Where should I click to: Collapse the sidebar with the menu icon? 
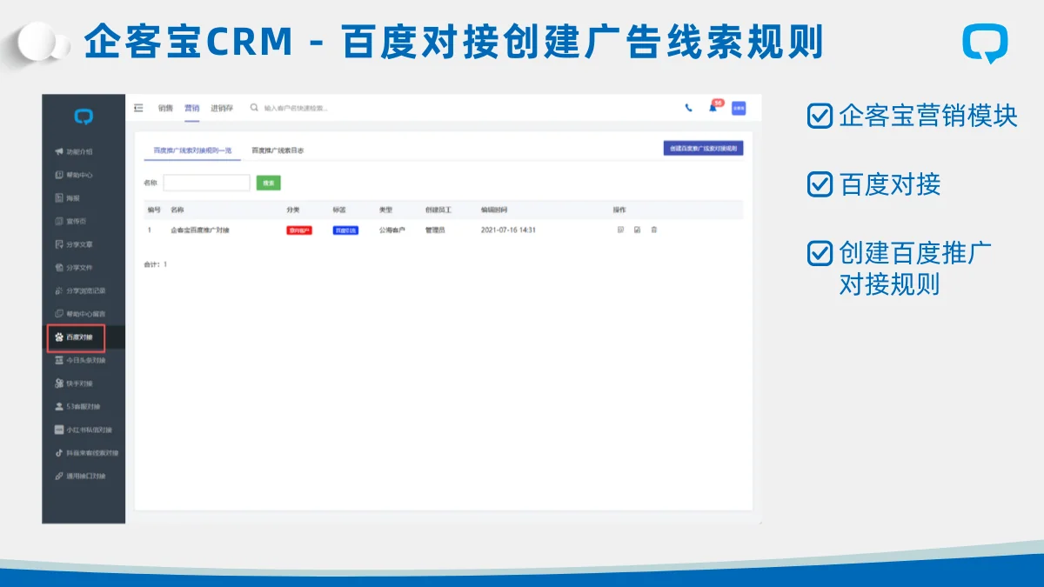coord(138,108)
